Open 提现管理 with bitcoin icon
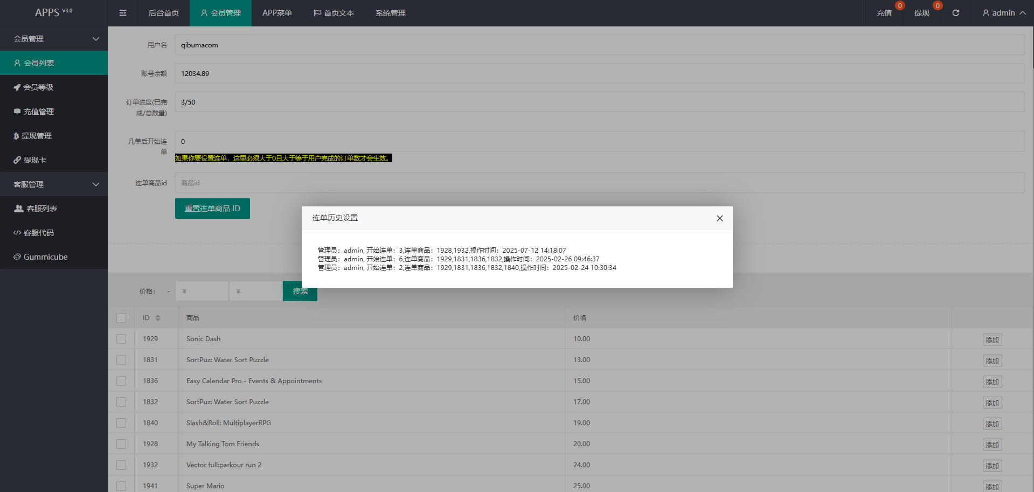The width and height of the screenshot is (1034, 492). [36, 136]
